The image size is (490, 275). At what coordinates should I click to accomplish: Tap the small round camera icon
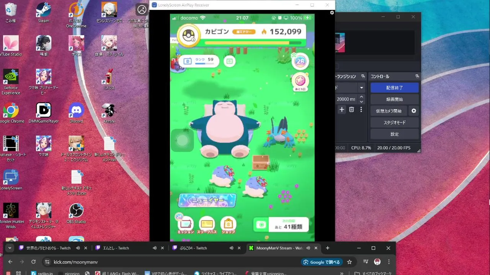(229, 61)
